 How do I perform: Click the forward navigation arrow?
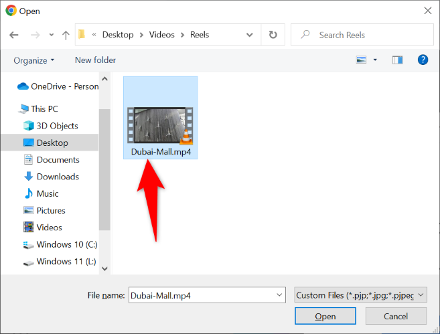click(35, 35)
